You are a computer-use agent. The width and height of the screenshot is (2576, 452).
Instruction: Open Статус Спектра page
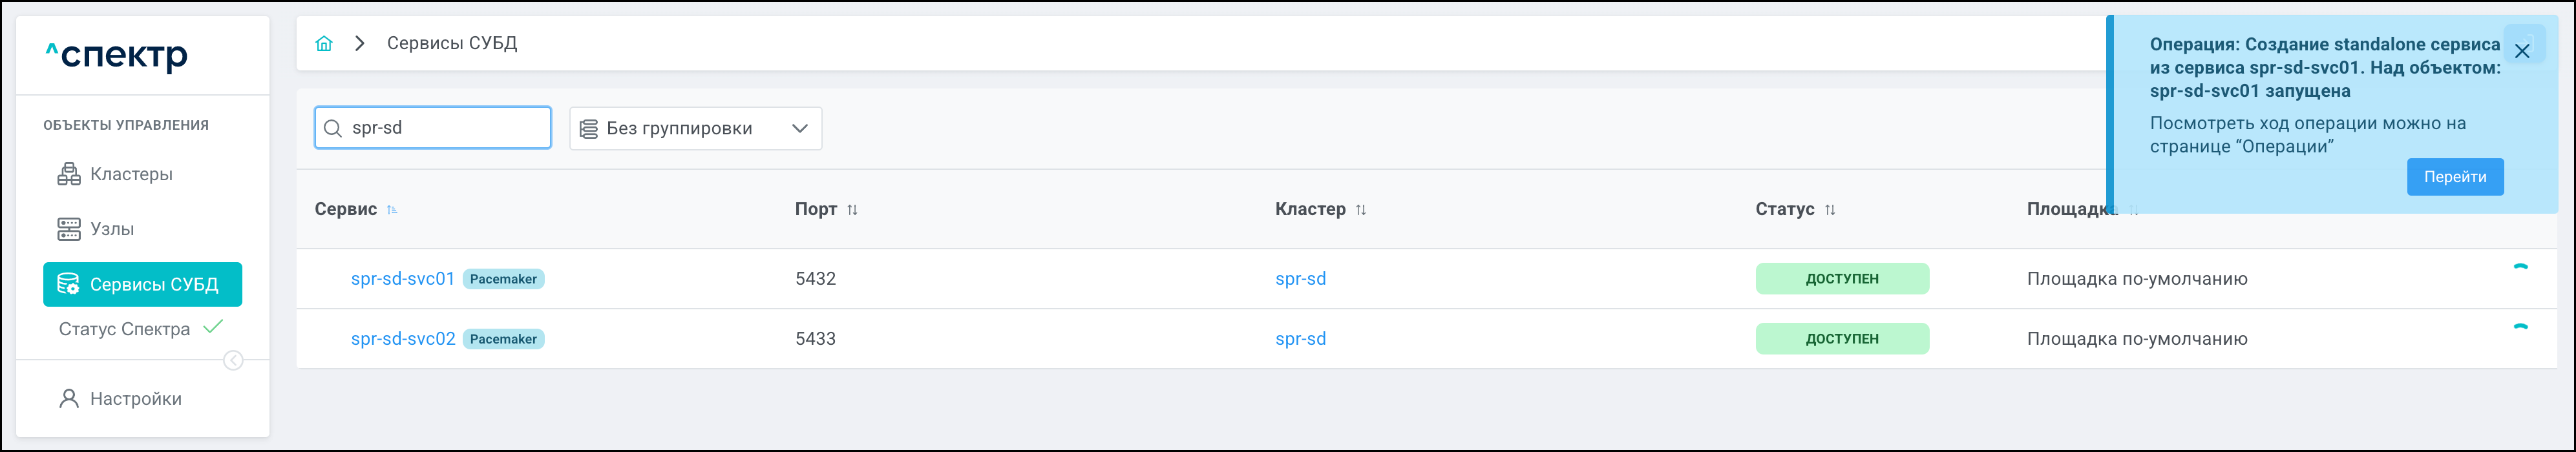point(125,329)
